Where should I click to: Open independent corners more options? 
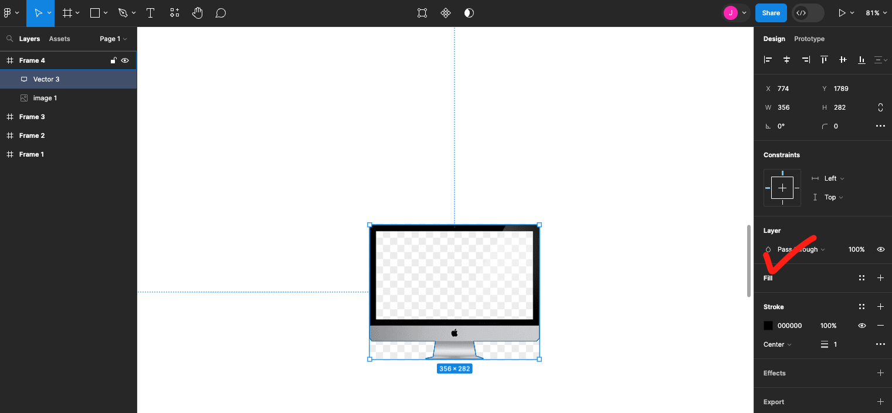point(880,126)
